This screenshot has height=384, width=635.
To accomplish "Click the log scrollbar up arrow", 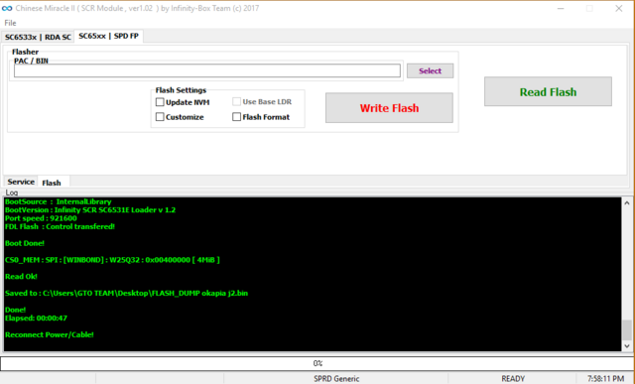I will click(x=627, y=202).
